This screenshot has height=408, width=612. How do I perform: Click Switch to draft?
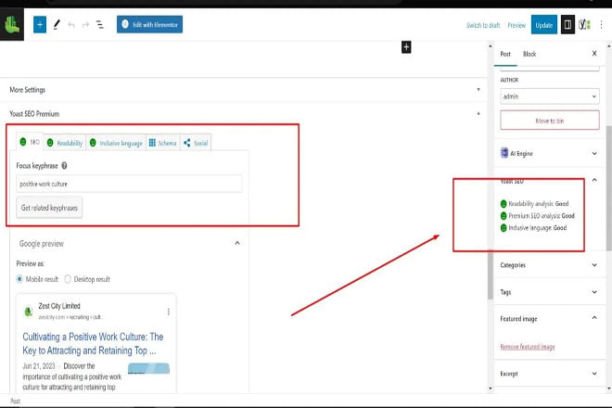483,25
